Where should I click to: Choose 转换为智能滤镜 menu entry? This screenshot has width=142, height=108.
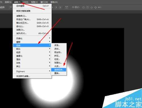click(32, 11)
